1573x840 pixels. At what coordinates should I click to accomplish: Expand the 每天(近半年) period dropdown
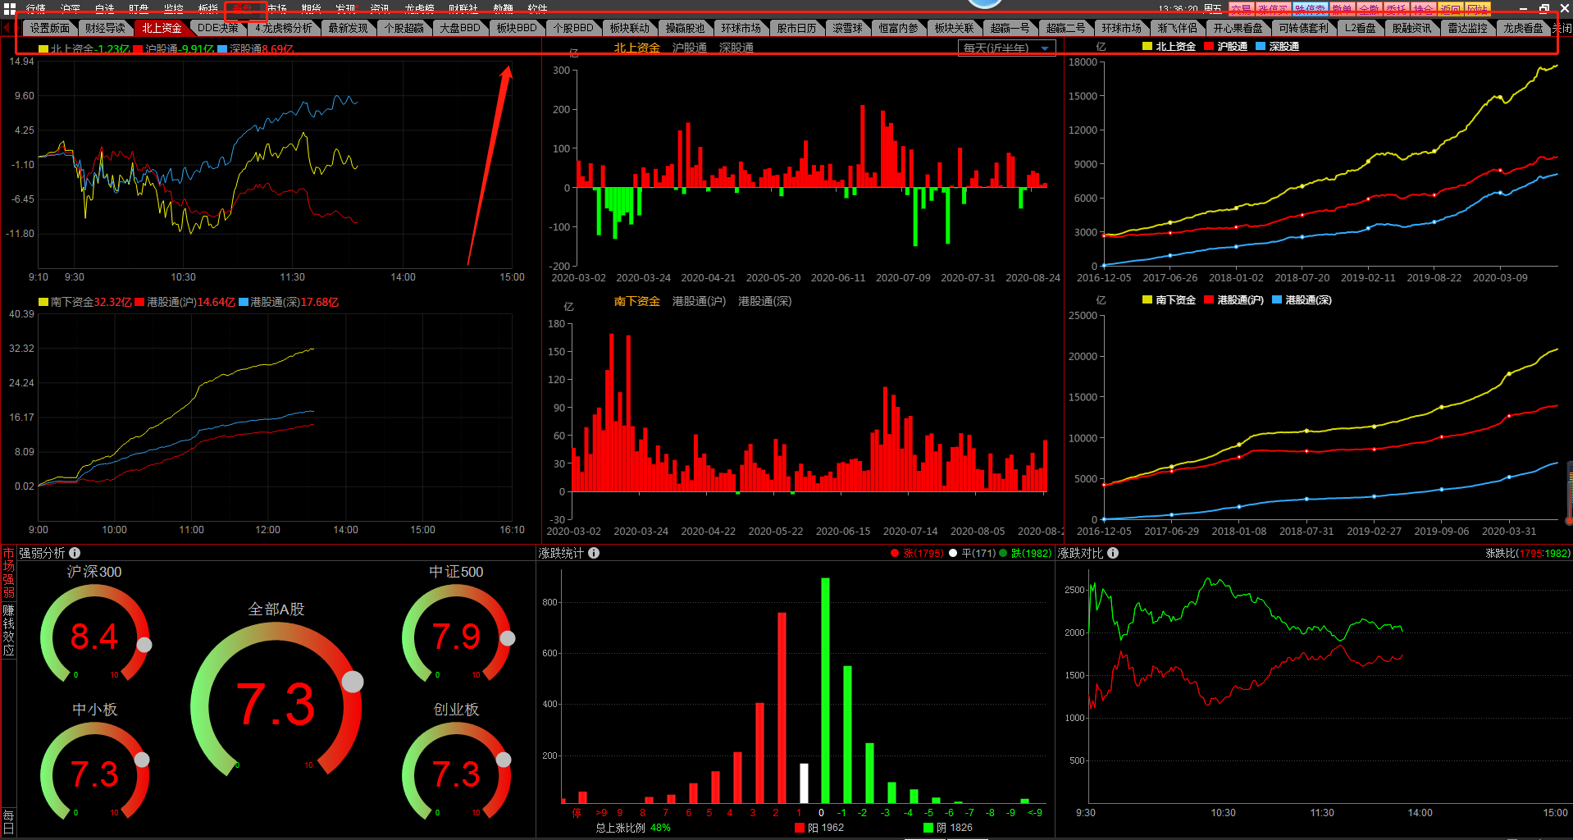[x=1006, y=48]
